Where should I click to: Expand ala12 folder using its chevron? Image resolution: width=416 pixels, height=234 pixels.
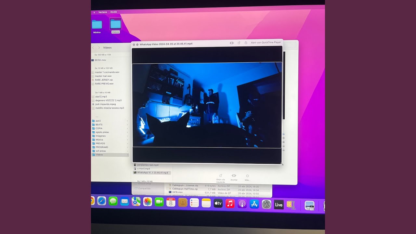pyautogui.click(x=127, y=121)
